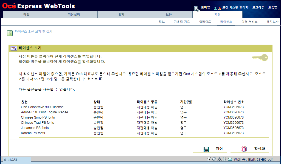
Task: Click the green info icon
Action: (x=10, y=33)
